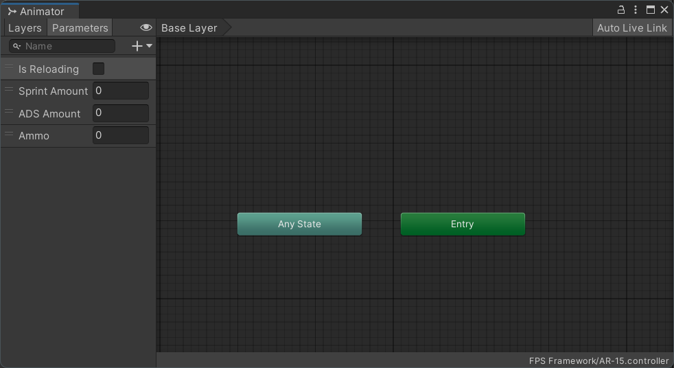The width and height of the screenshot is (674, 368).
Task: Open the three-dot window options menu
Action: pos(636,10)
